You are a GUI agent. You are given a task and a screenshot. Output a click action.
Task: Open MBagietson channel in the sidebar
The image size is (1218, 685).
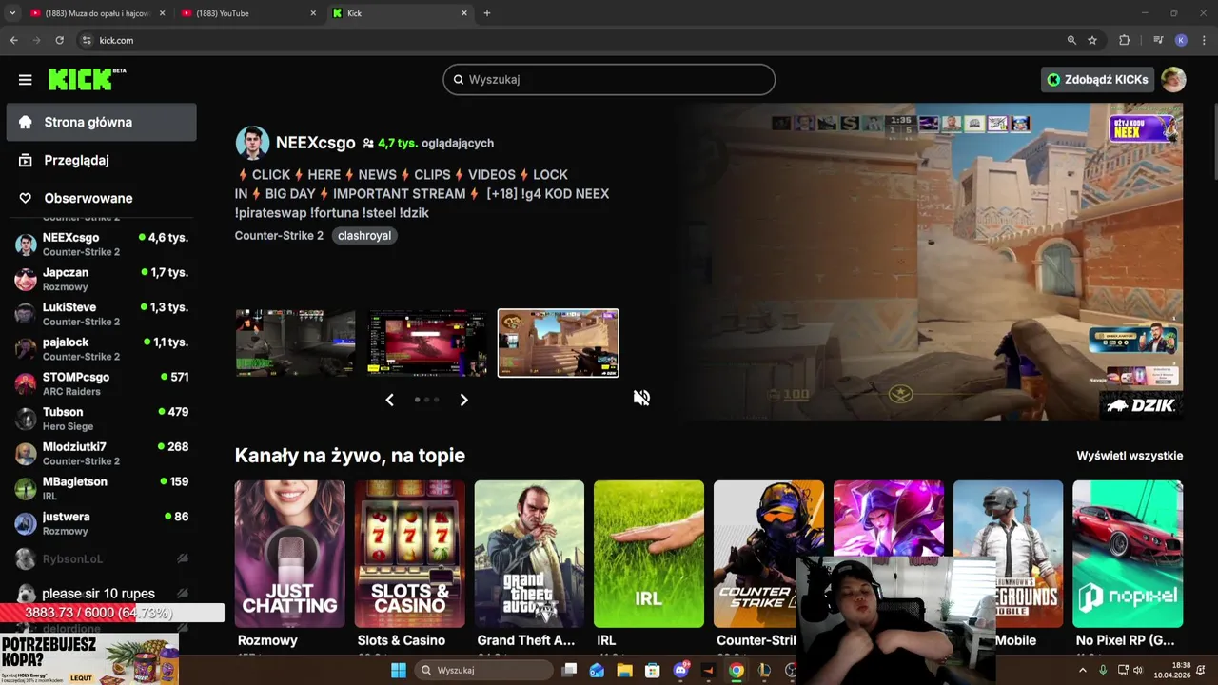(x=102, y=488)
